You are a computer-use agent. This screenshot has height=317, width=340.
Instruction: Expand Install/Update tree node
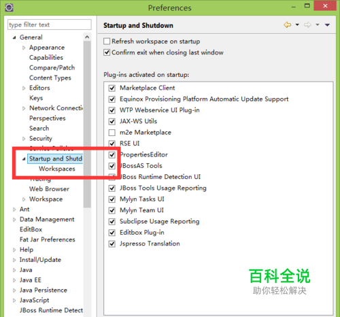14,260
